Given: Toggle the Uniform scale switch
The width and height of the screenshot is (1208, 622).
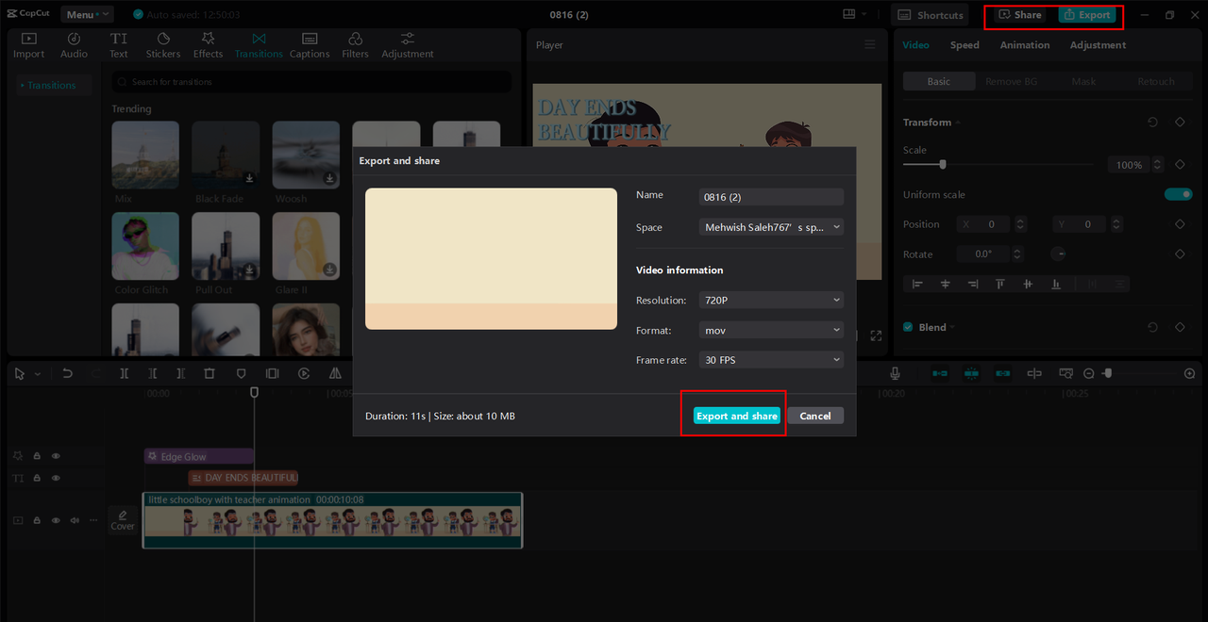Looking at the screenshot, I should (x=1178, y=194).
